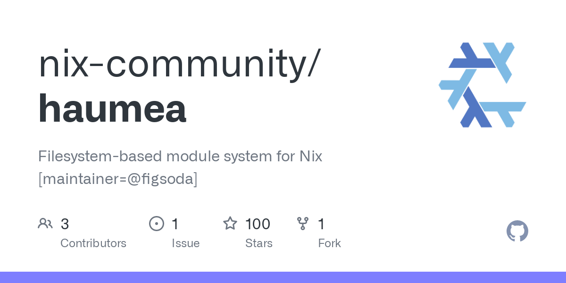566x283 pixels.
Task: Click the Issue circle-dot icon
Action: coord(157,223)
